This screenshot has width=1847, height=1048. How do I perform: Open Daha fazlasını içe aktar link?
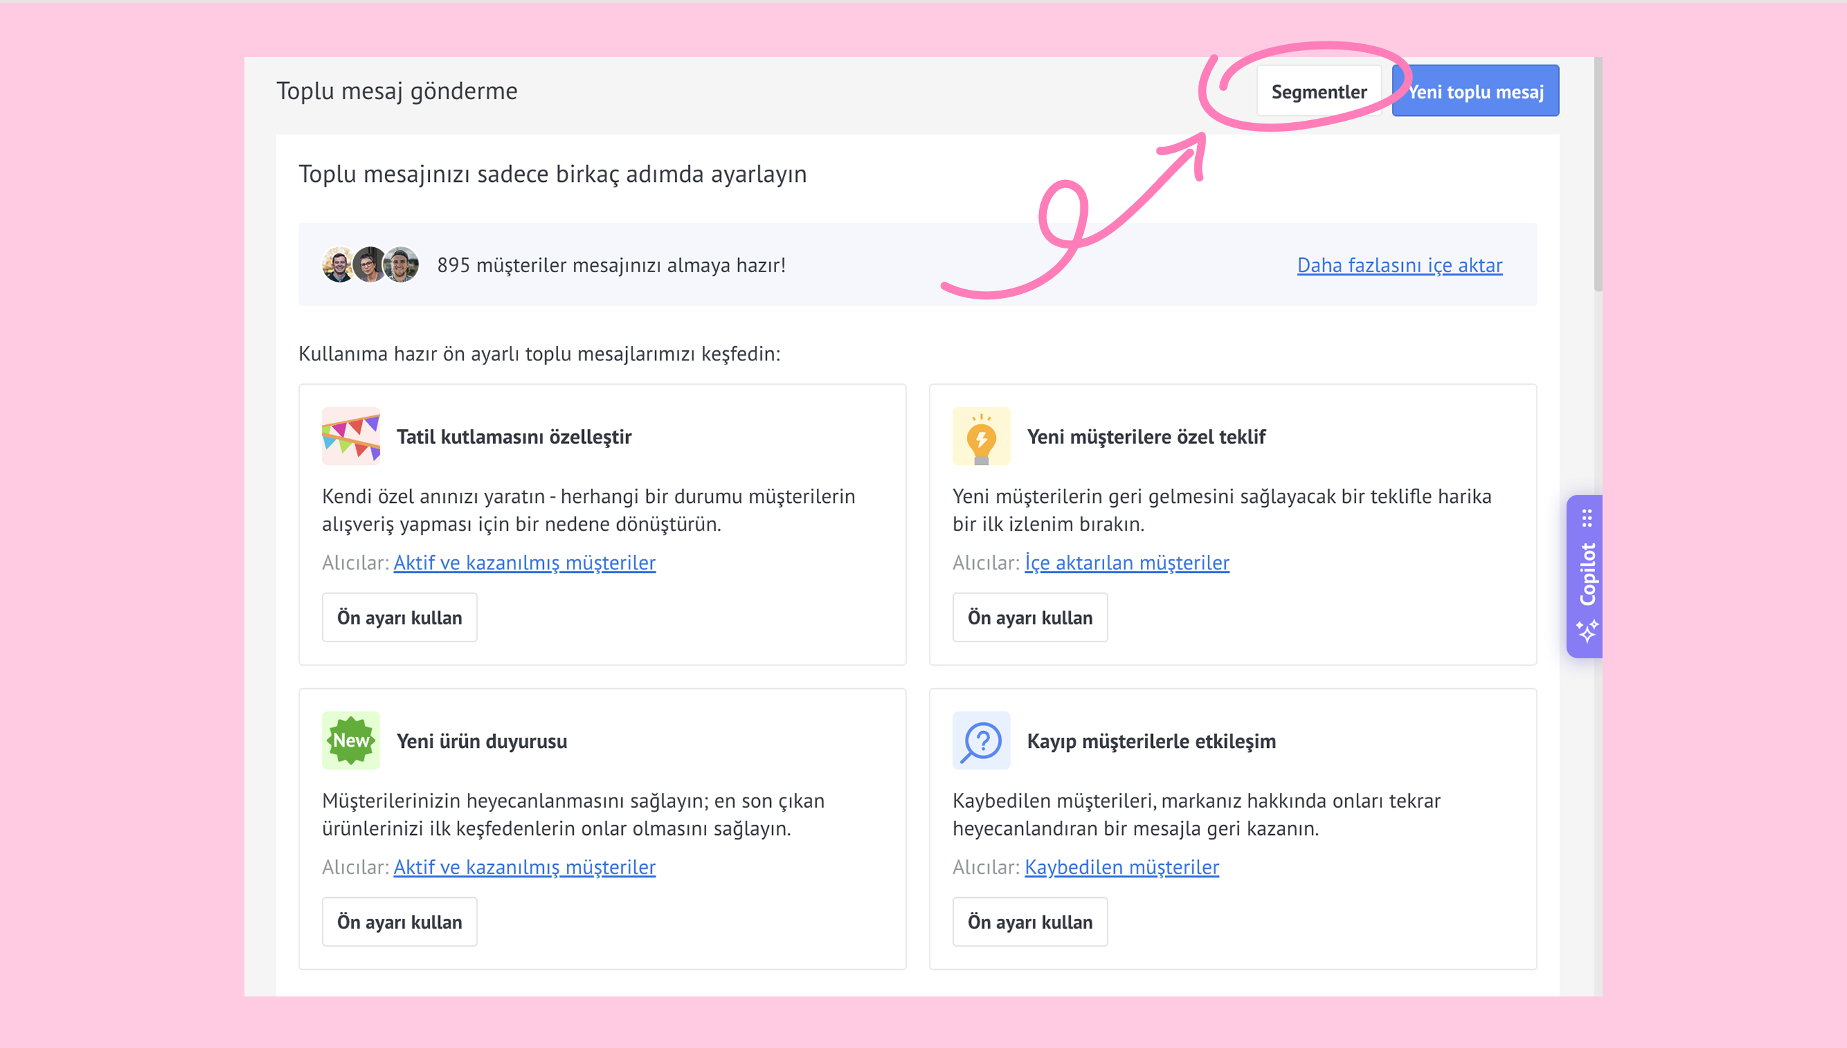pos(1399,265)
